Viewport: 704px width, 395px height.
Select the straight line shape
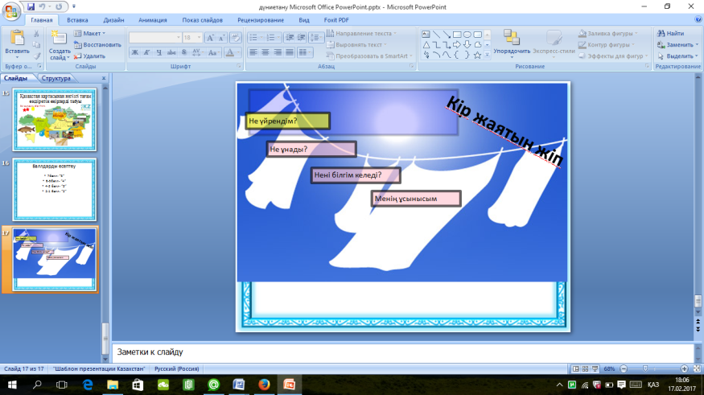436,34
